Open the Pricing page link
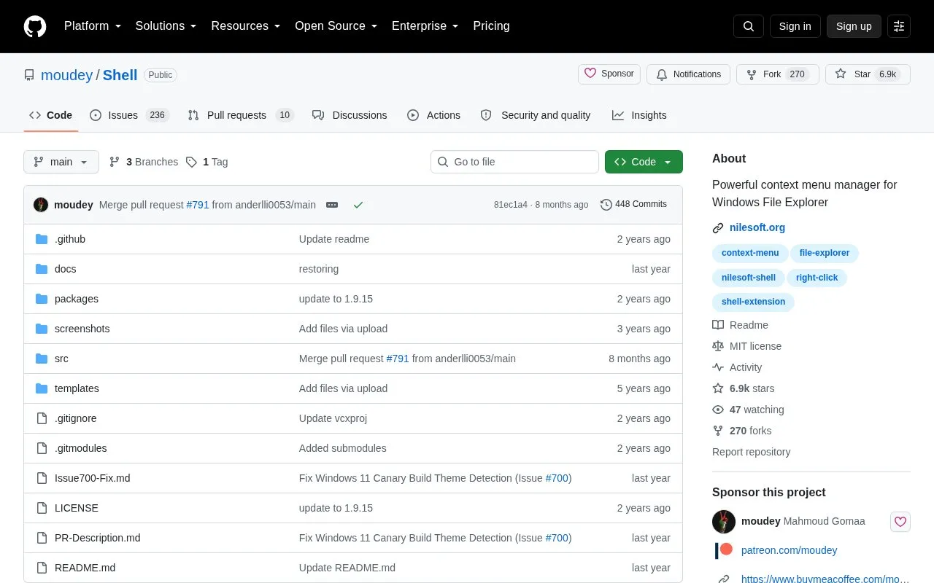This screenshot has width=934, height=583. point(491,26)
